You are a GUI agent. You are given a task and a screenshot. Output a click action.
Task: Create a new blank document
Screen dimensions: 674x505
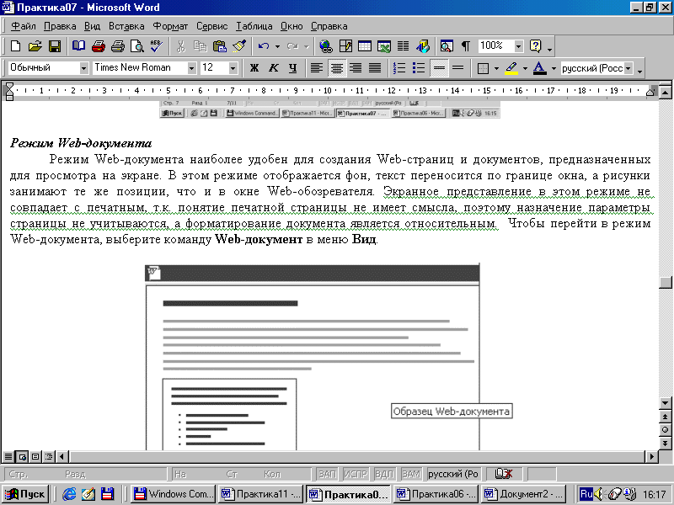point(15,46)
